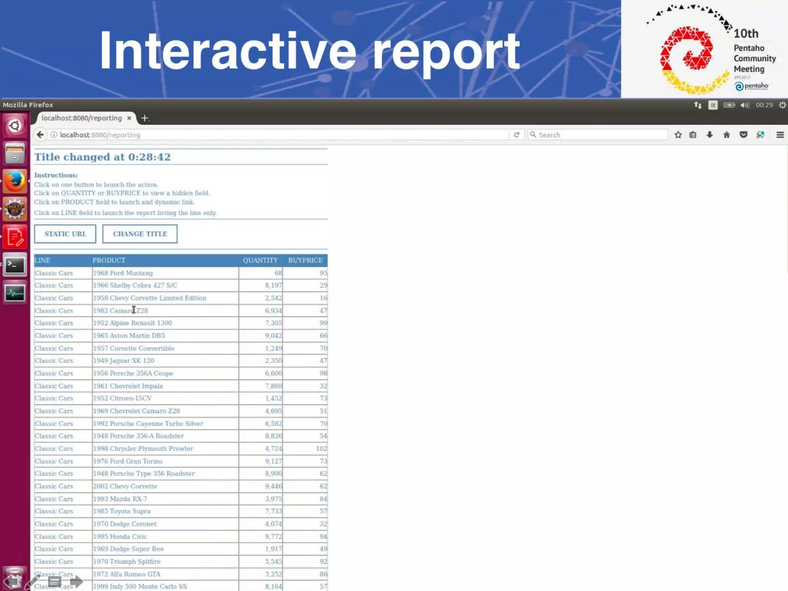Image resolution: width=788 pixels, height=591 pixels.
Task: Open the network indicator menu
Action: [x=698, y=105]
